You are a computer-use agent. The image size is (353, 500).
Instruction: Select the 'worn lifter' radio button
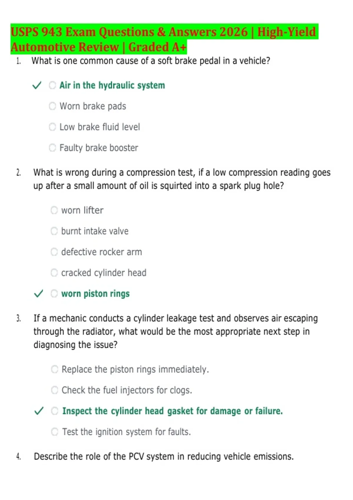pos(54,210)
